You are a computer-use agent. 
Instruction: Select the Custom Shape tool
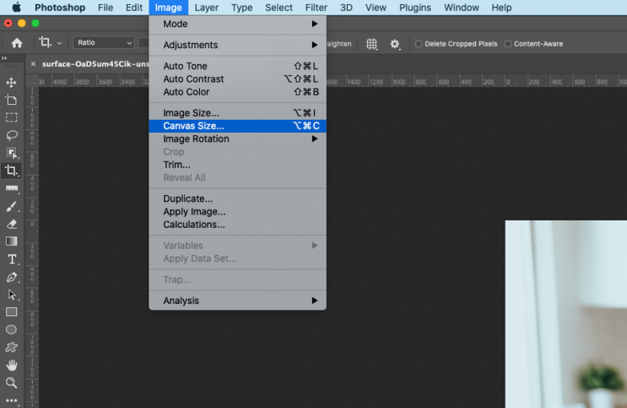(x=11, y=347)
